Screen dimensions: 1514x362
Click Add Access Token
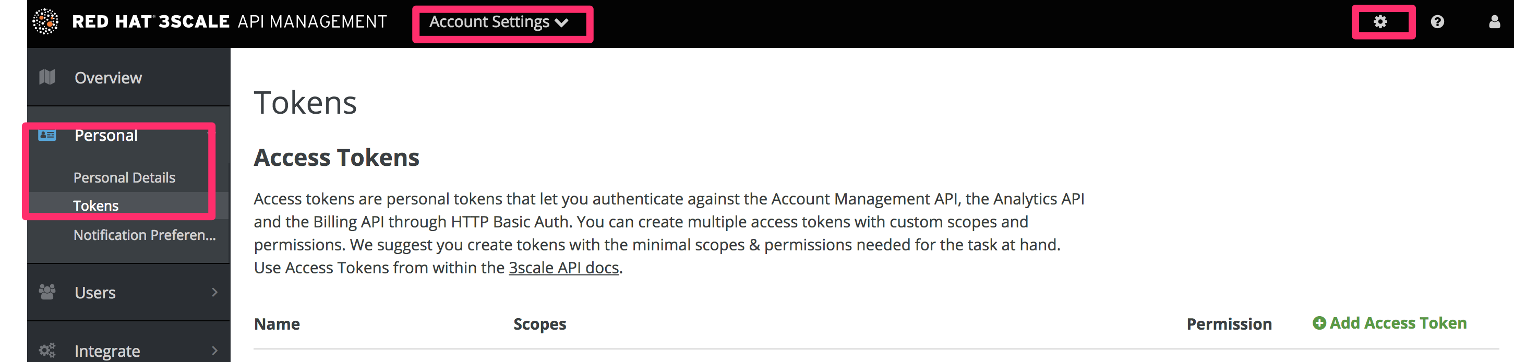(1389, 323)
